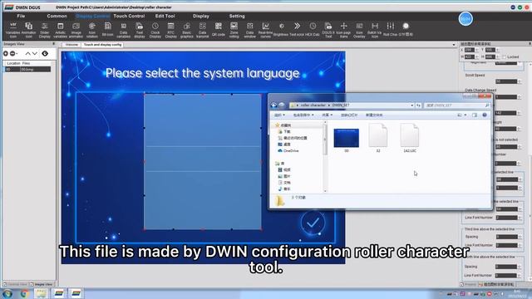Select the Artistic variables tool

click(61, 30)
